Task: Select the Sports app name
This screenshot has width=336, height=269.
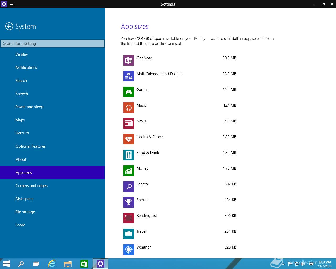Action: (x=142, y=200)
